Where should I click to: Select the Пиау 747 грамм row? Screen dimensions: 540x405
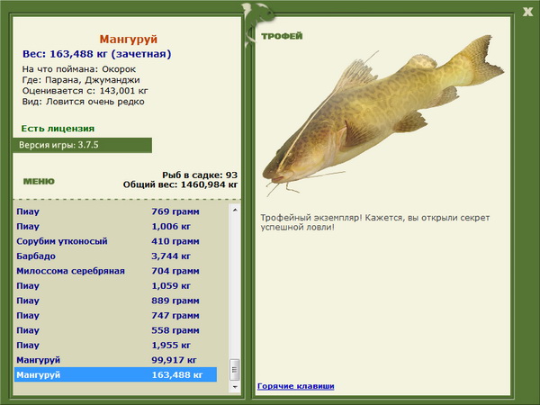tap(116, 316)
